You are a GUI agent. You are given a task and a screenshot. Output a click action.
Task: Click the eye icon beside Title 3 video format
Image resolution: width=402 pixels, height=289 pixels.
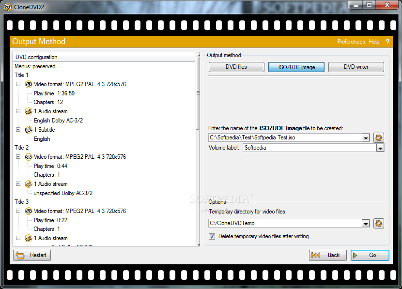[29, 211]
